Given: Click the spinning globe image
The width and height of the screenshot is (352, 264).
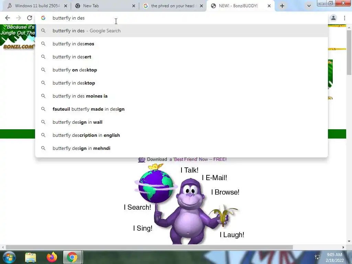Looking at the screenshot, I should click(x=156, y=186).
